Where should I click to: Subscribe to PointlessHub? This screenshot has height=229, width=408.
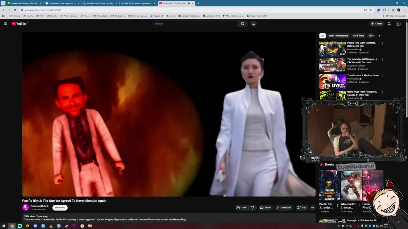tap(60, 207)
